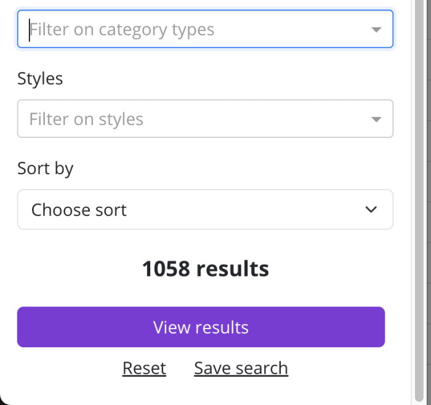Click the Sort by label
The image size is (431, 405).
(46, 169)
